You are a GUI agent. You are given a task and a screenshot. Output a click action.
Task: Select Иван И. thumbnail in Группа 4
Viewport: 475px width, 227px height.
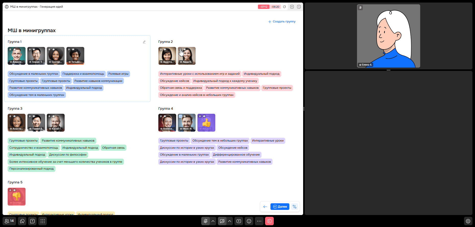coord(187,123)
